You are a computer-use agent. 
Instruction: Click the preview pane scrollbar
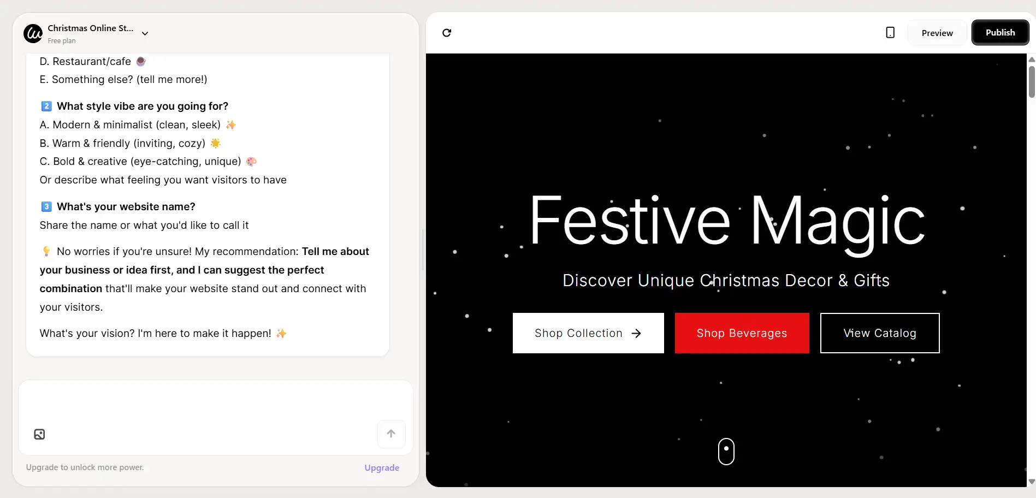(1031, 82)
